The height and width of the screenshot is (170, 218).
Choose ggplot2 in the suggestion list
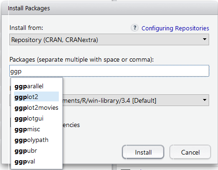pyautogui.click(x=36, y=97)
